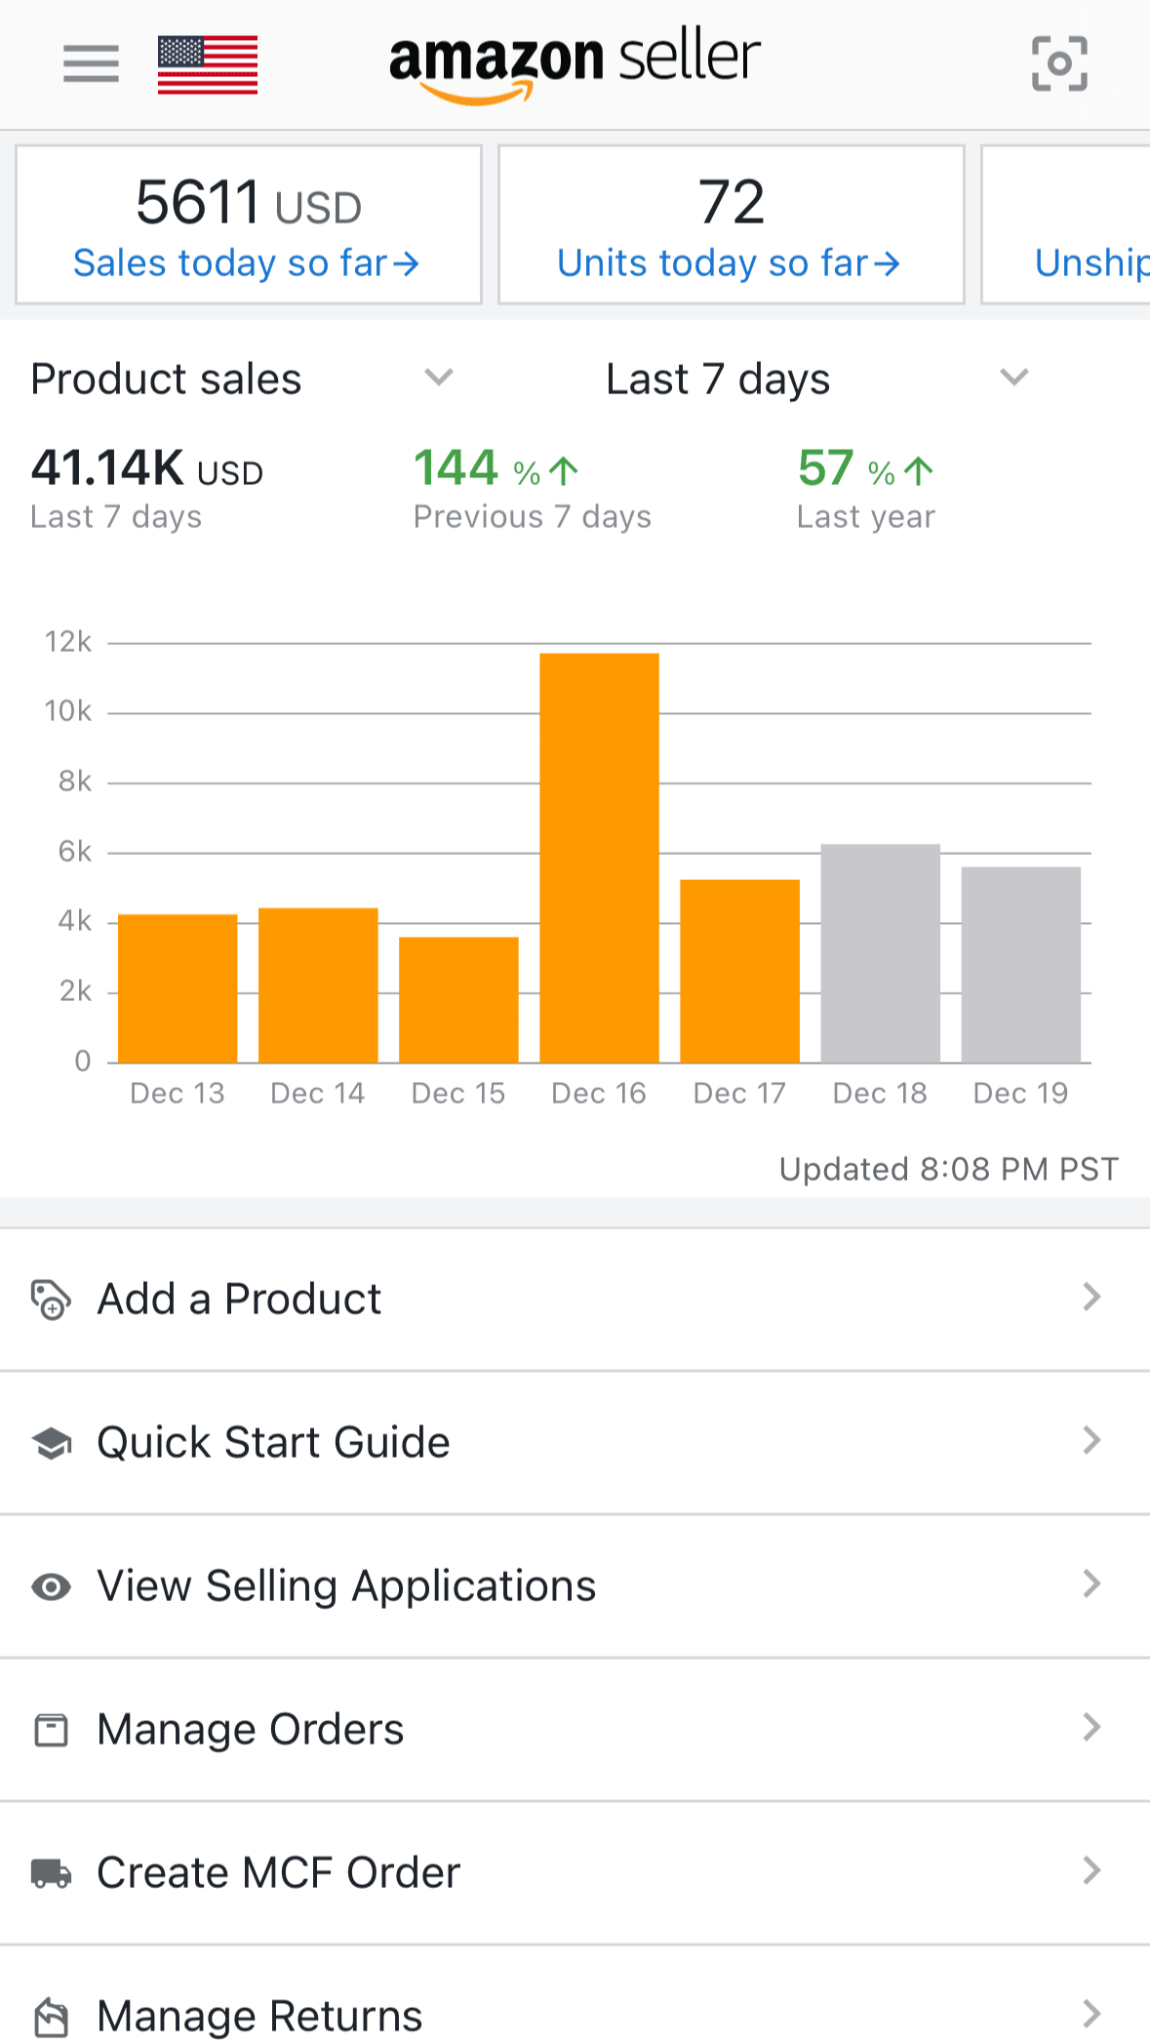Select the Create MCF Order menu item
The image size is (1150, 2044).
tap(278, 1873)
